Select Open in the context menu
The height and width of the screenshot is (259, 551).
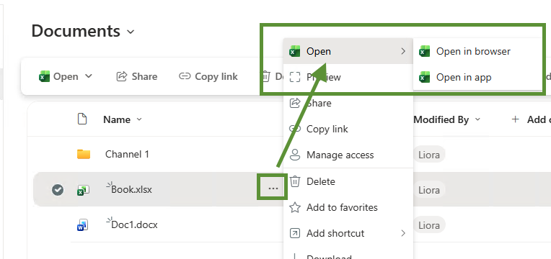click(348, 51)
